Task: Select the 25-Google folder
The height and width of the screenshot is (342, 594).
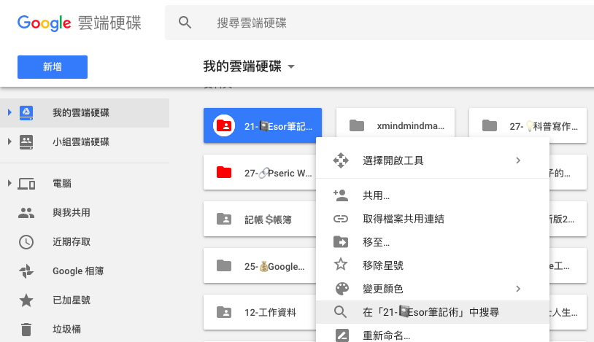Action: (260, 265)
